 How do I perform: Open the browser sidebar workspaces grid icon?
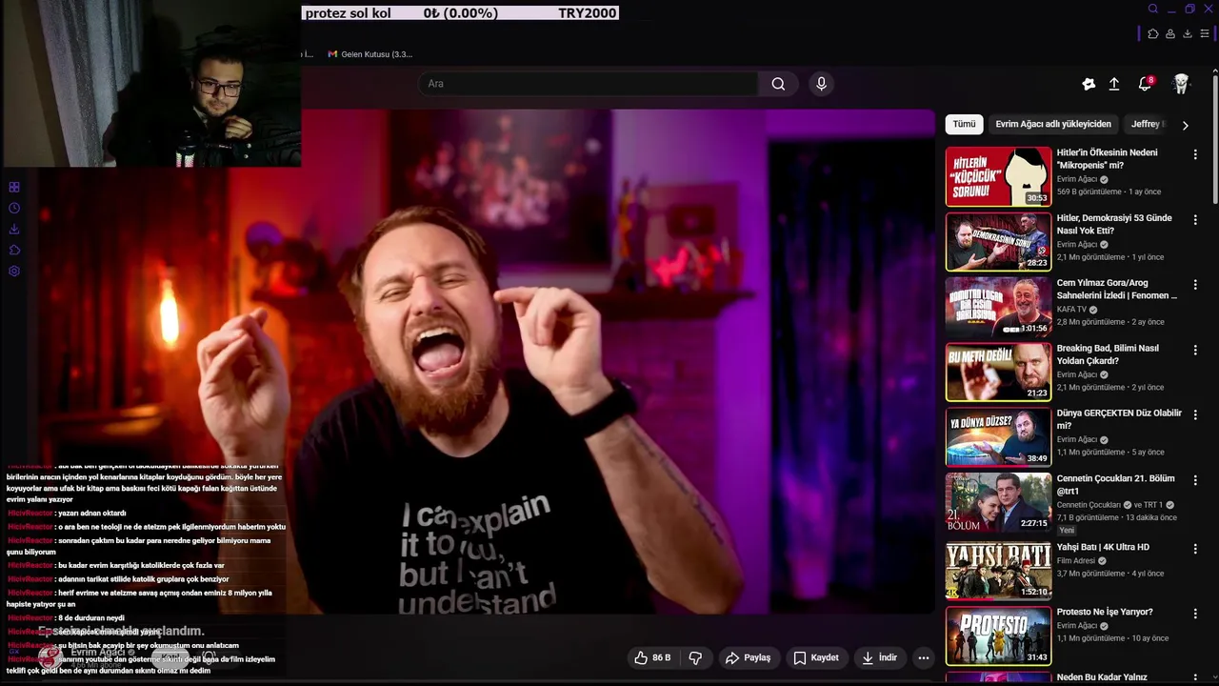[14, 187]
